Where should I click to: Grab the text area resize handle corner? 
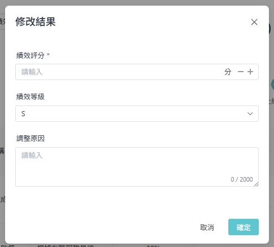click(257, 184)
